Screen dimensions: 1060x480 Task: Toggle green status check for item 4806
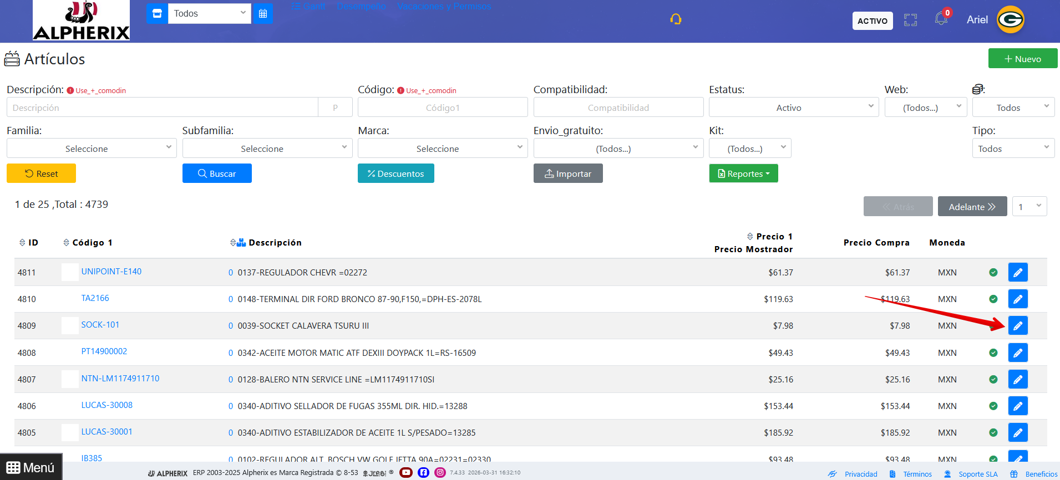[993, 406]
